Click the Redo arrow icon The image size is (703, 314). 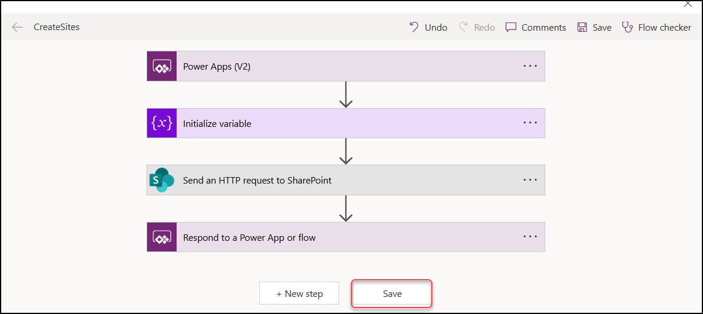coord(463,27)
